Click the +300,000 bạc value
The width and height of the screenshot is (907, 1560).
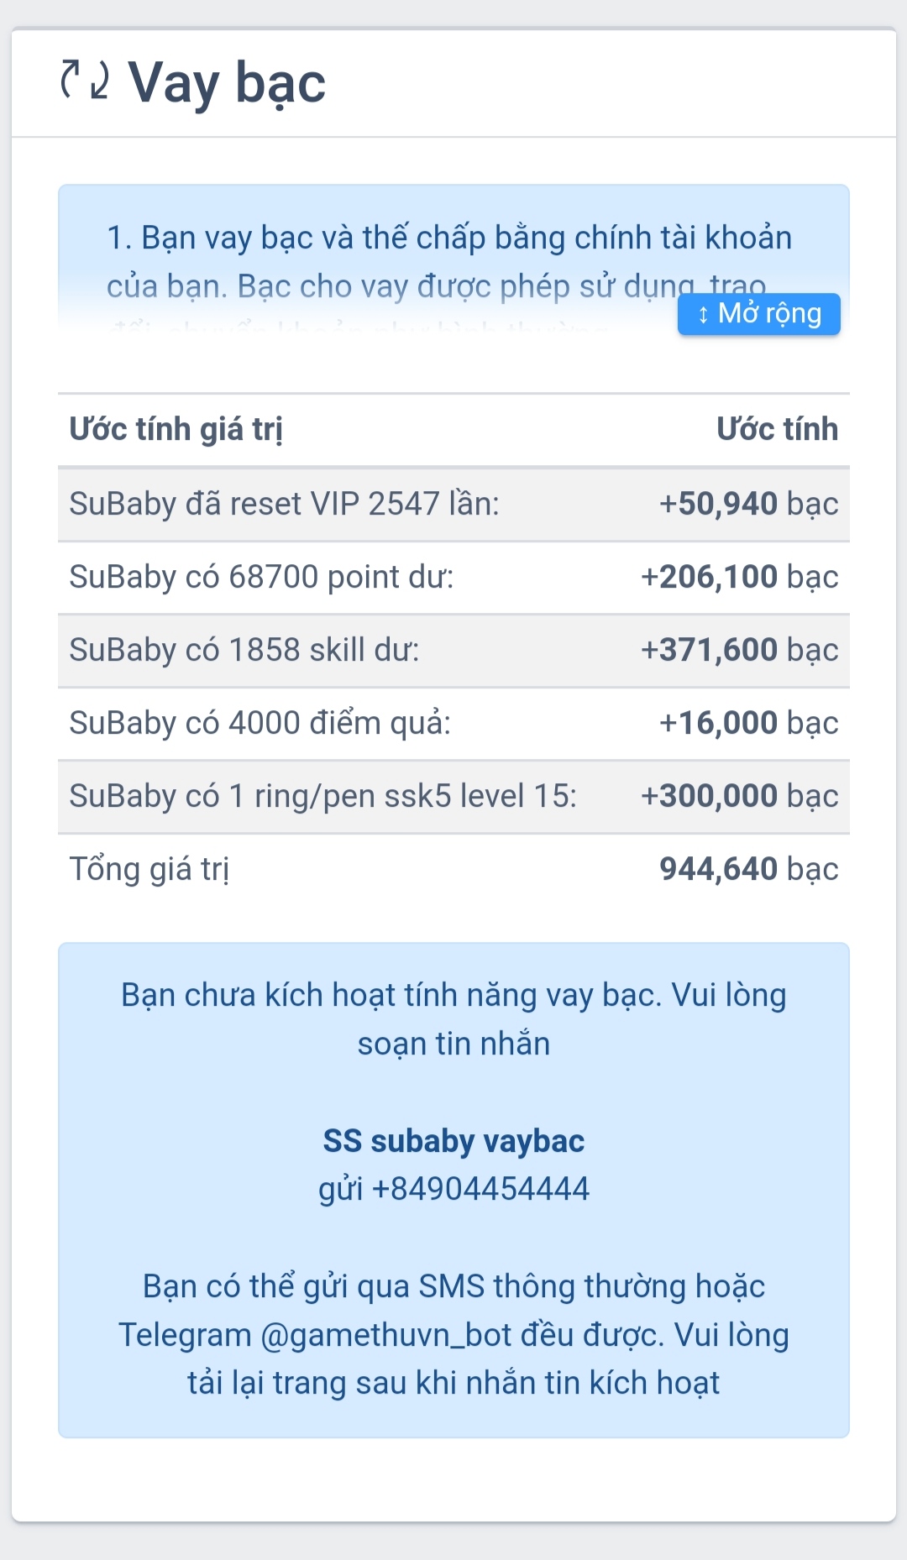click(x=739, y=796)
